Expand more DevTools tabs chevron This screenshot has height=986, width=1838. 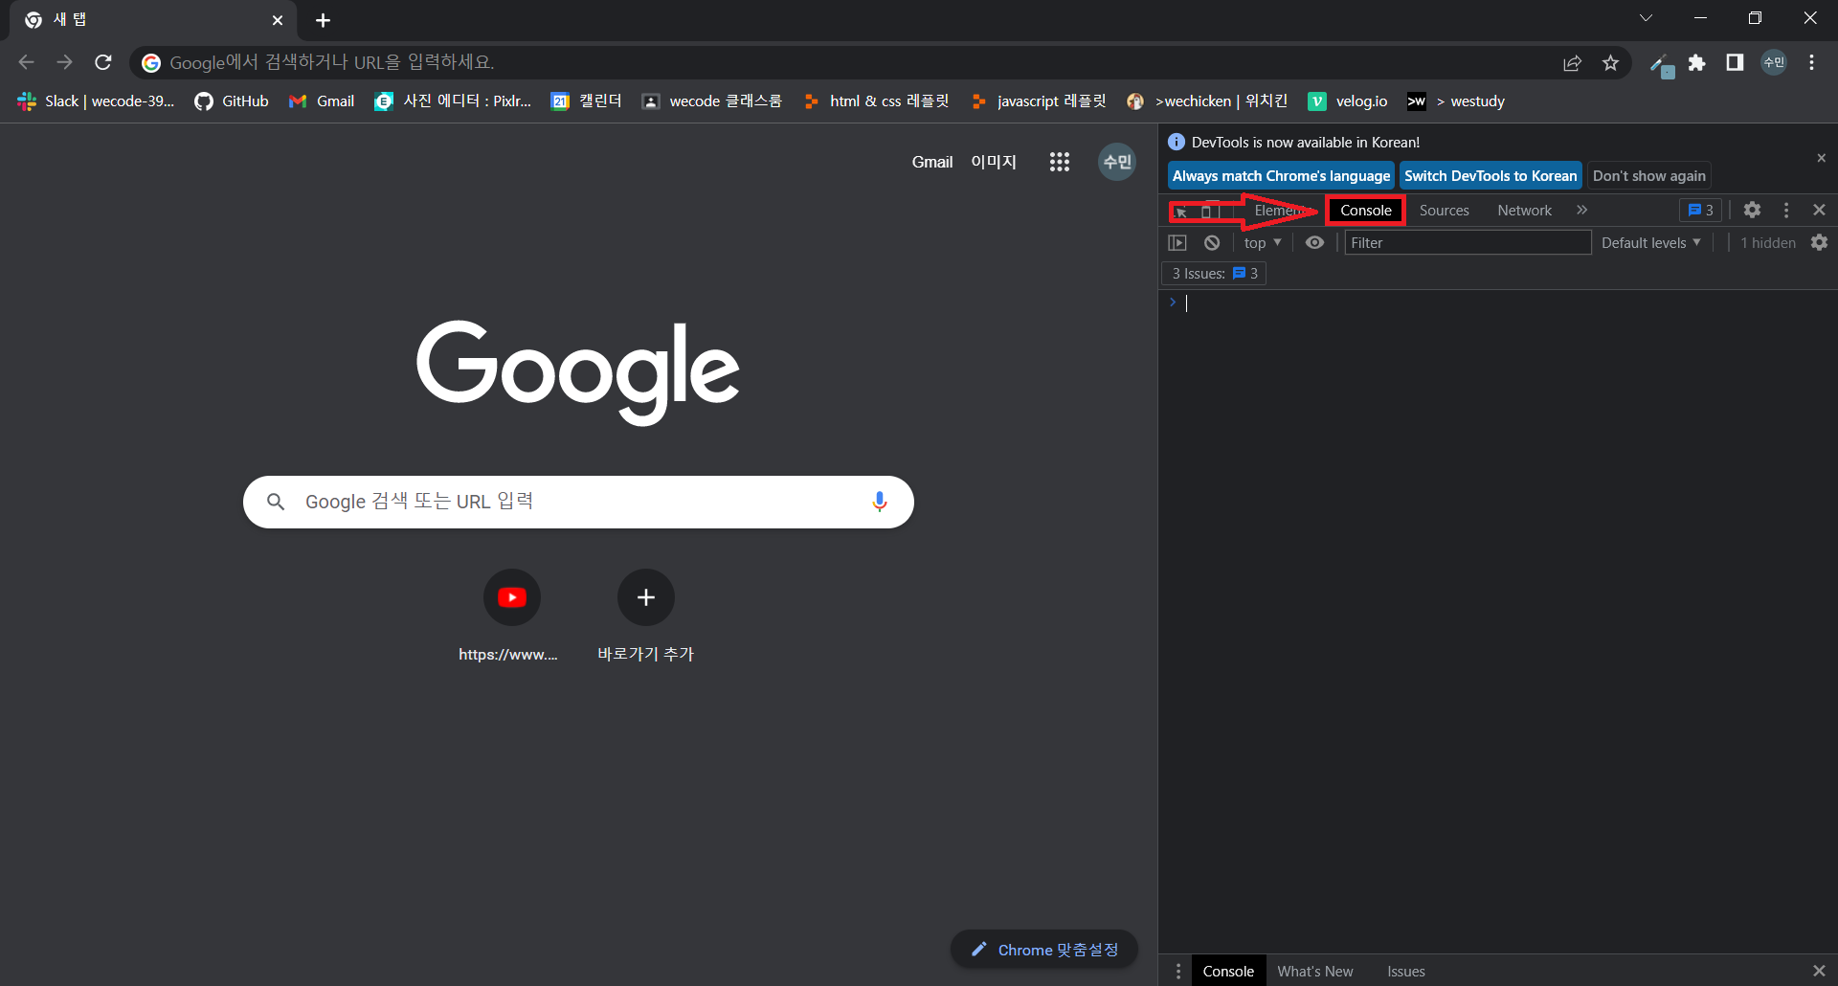(1581, 211)
